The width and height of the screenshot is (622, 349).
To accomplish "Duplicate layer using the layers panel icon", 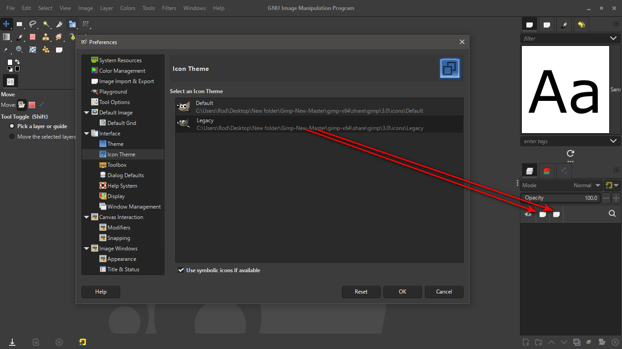I will click(577, 342).
